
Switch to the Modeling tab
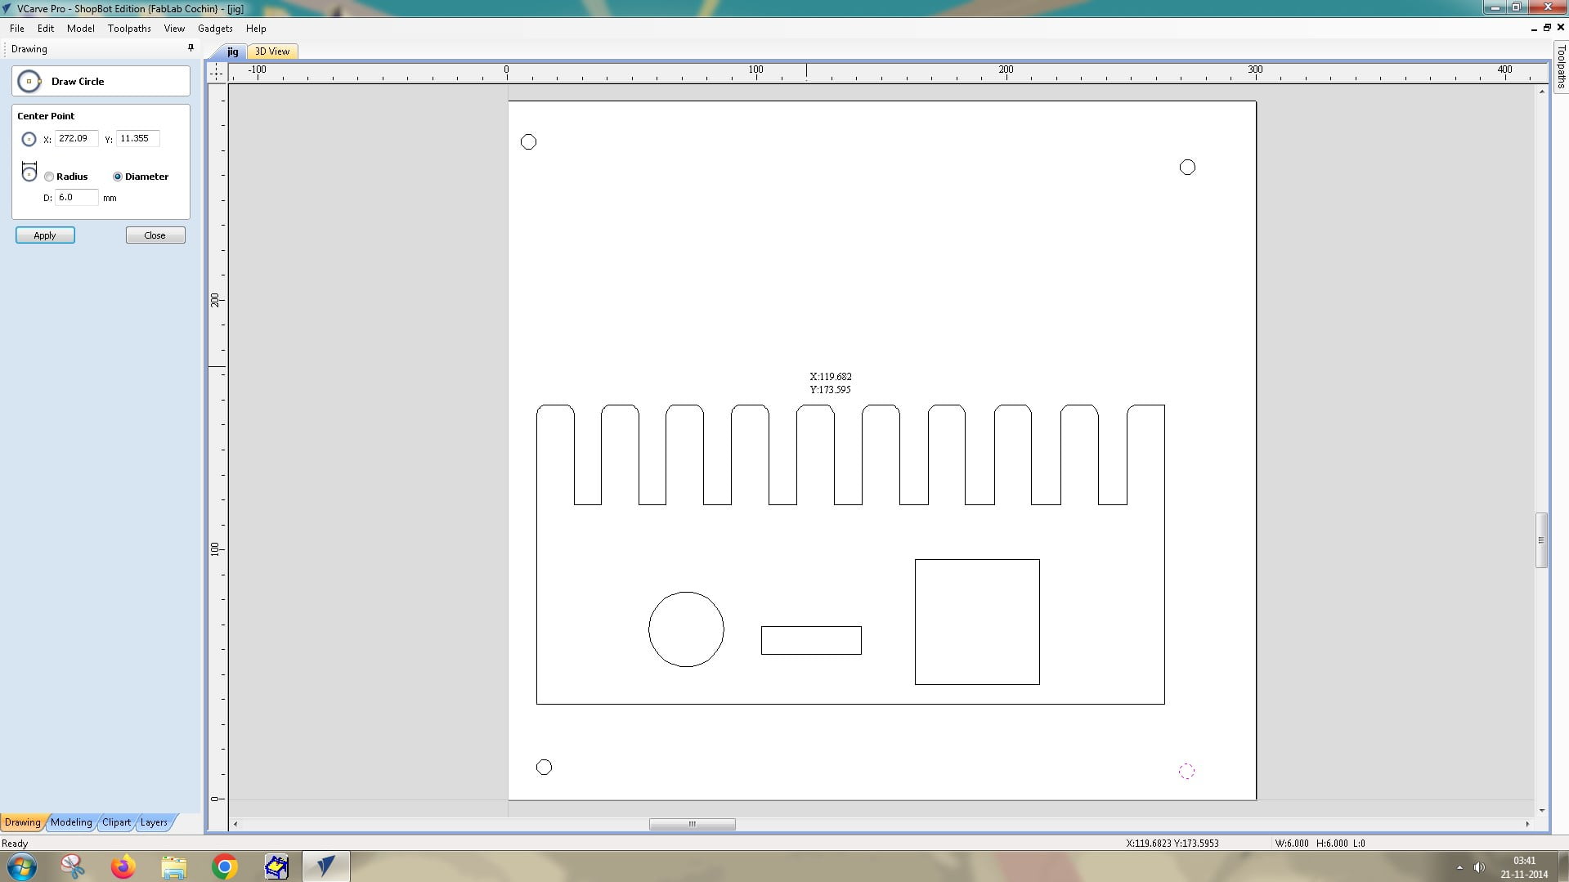click(71, 822)
